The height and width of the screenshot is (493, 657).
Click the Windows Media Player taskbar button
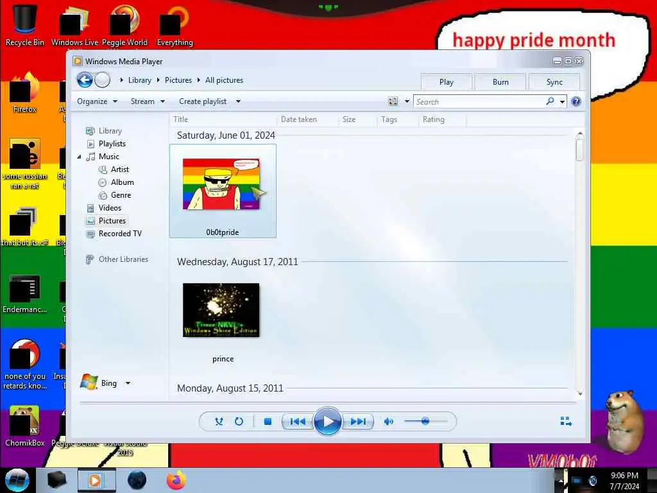[x=96, y=480]
